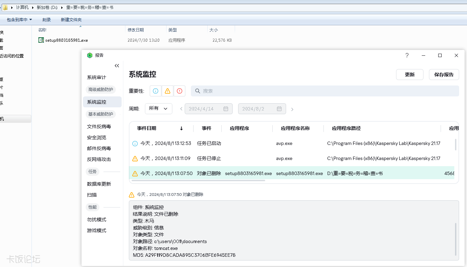Focus the 搜索 input field

tap(325, 91)
